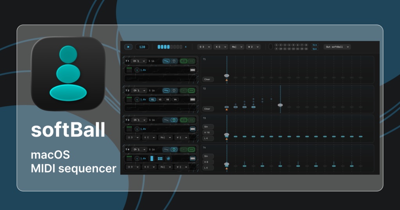Viewport: 400px width, 210px height.
Task: Click T3 step grid pattern icon
Action: (x=129, y=129)
